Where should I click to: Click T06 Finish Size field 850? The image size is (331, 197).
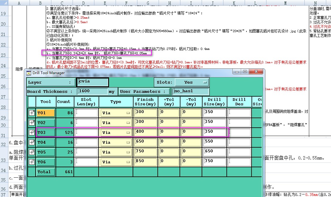tap(145, 162)
